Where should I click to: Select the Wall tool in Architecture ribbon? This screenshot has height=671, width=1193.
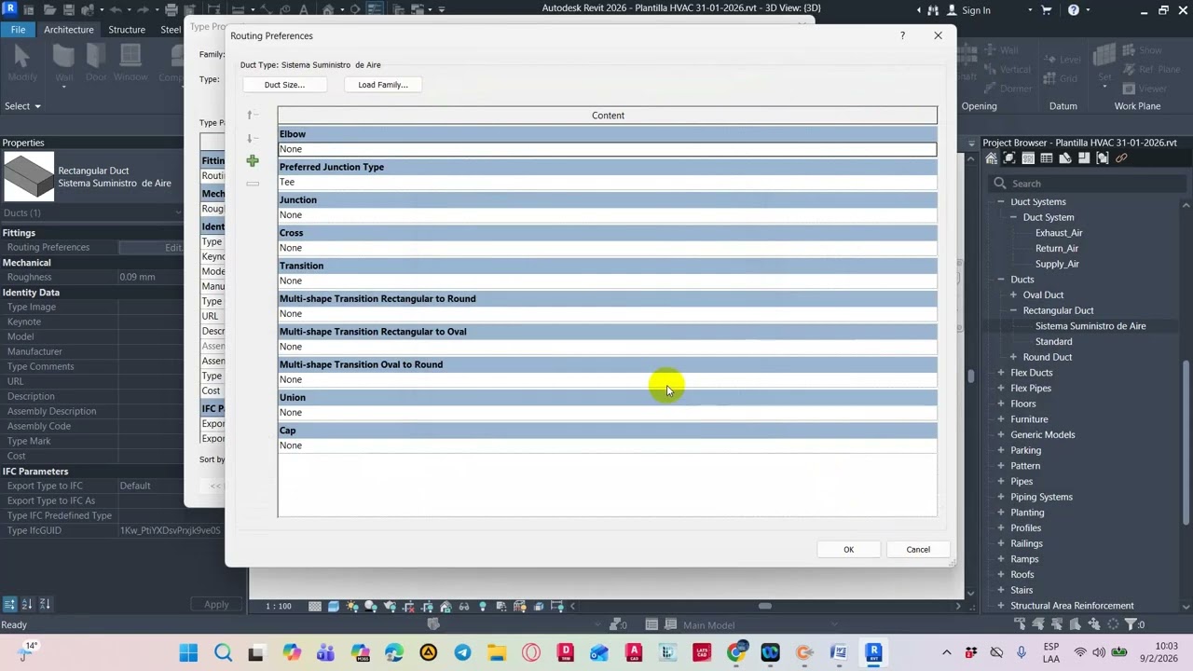pyautogui.click(x=63, y=63)
